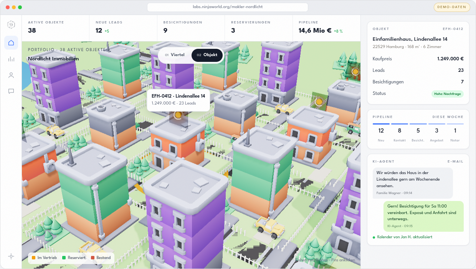Open the Familie Wagner message bubble
Image resolution: width=476 pixels, height=269 pixels.
[x=413, y=183]
